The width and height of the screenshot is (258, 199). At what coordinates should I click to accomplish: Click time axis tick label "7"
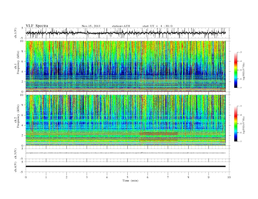(168, 177)
